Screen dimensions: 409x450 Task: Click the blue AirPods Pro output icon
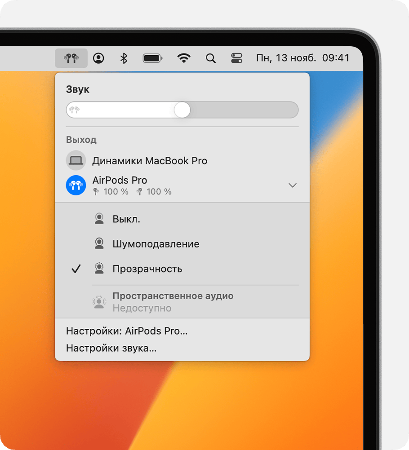click(76, 185)
